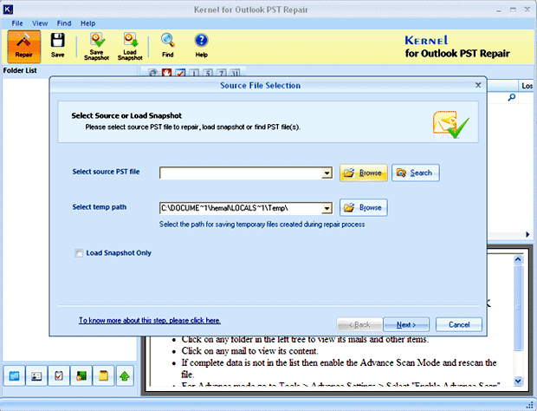Image resolution: width=537 pixels, height=411 pixels.
Task: Open the tasks clipboard icon at bottom left
Action: [x=59, y=376]
